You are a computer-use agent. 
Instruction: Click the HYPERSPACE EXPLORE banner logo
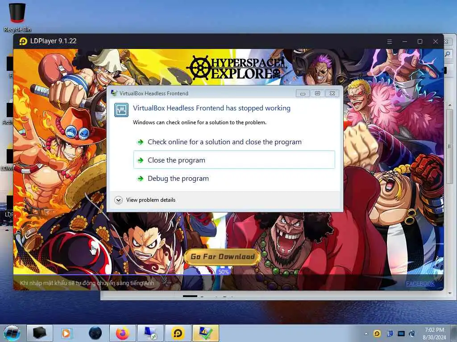237,68
